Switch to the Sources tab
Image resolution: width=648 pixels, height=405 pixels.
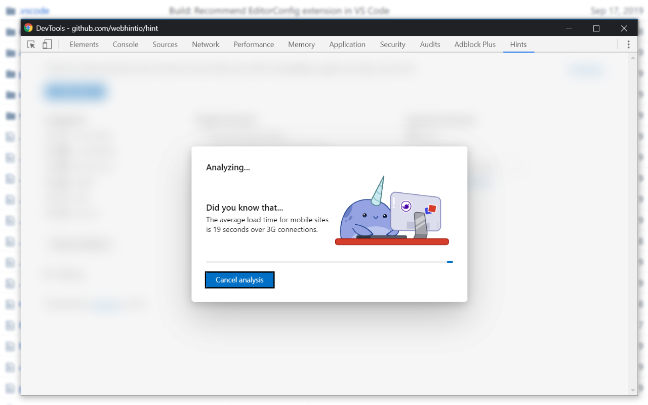(165, 45)
